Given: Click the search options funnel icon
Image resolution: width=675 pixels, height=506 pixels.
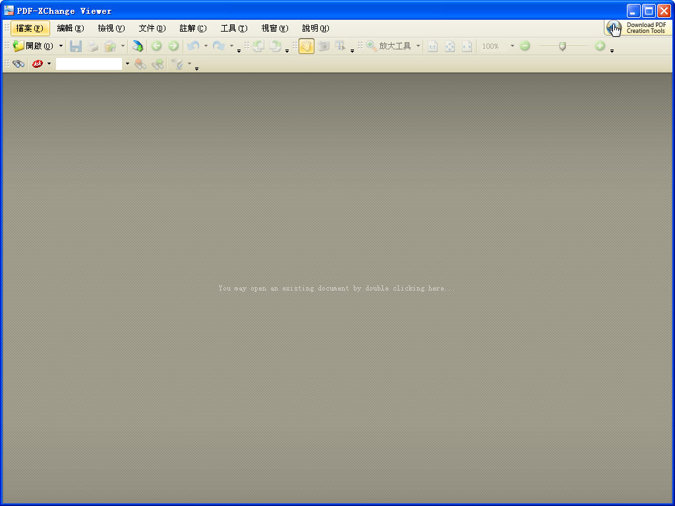Looking at the screenshot, I should (x=177, y=64).
